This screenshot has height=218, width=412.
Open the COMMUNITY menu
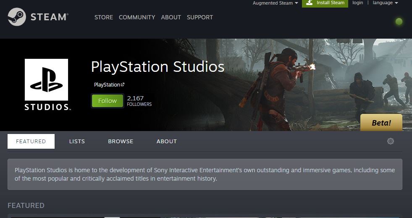click(x=137, y=17)
